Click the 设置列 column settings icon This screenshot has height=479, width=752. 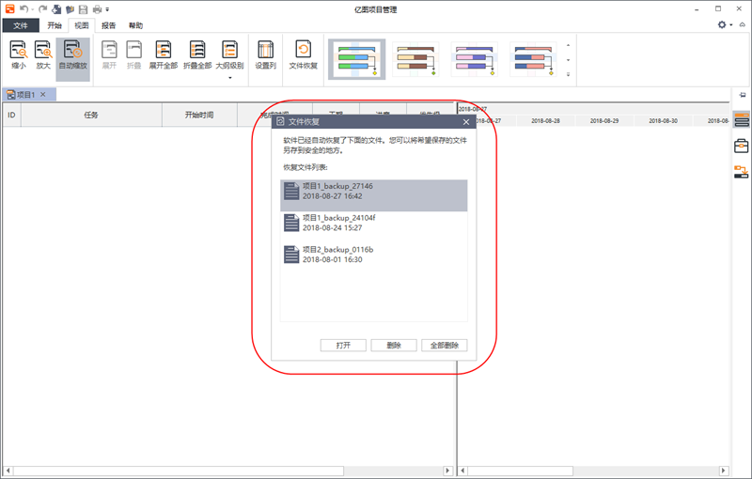click(x=266, y=55)
